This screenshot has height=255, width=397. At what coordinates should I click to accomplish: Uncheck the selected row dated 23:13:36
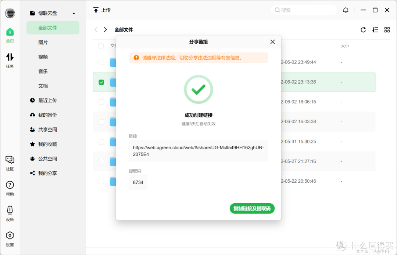[x=101, y=82]
